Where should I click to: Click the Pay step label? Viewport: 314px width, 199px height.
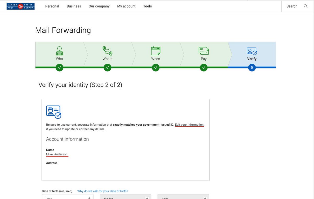204,59
